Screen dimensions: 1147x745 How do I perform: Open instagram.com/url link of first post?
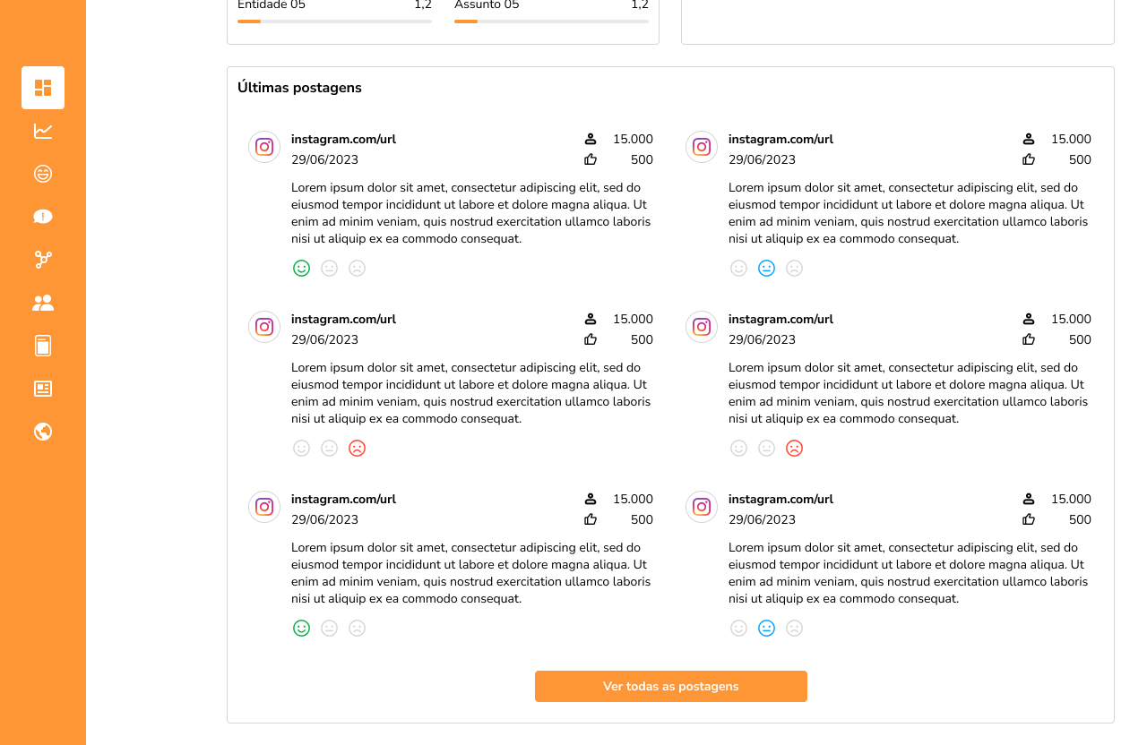[x=343, y=139]
